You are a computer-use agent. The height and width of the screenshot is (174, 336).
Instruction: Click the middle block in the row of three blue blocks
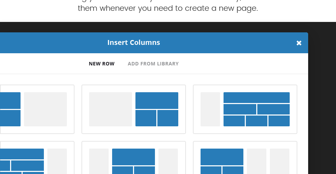click(x=257, y=121)
